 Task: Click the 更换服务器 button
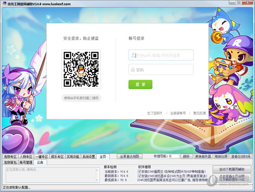[203, 157]
